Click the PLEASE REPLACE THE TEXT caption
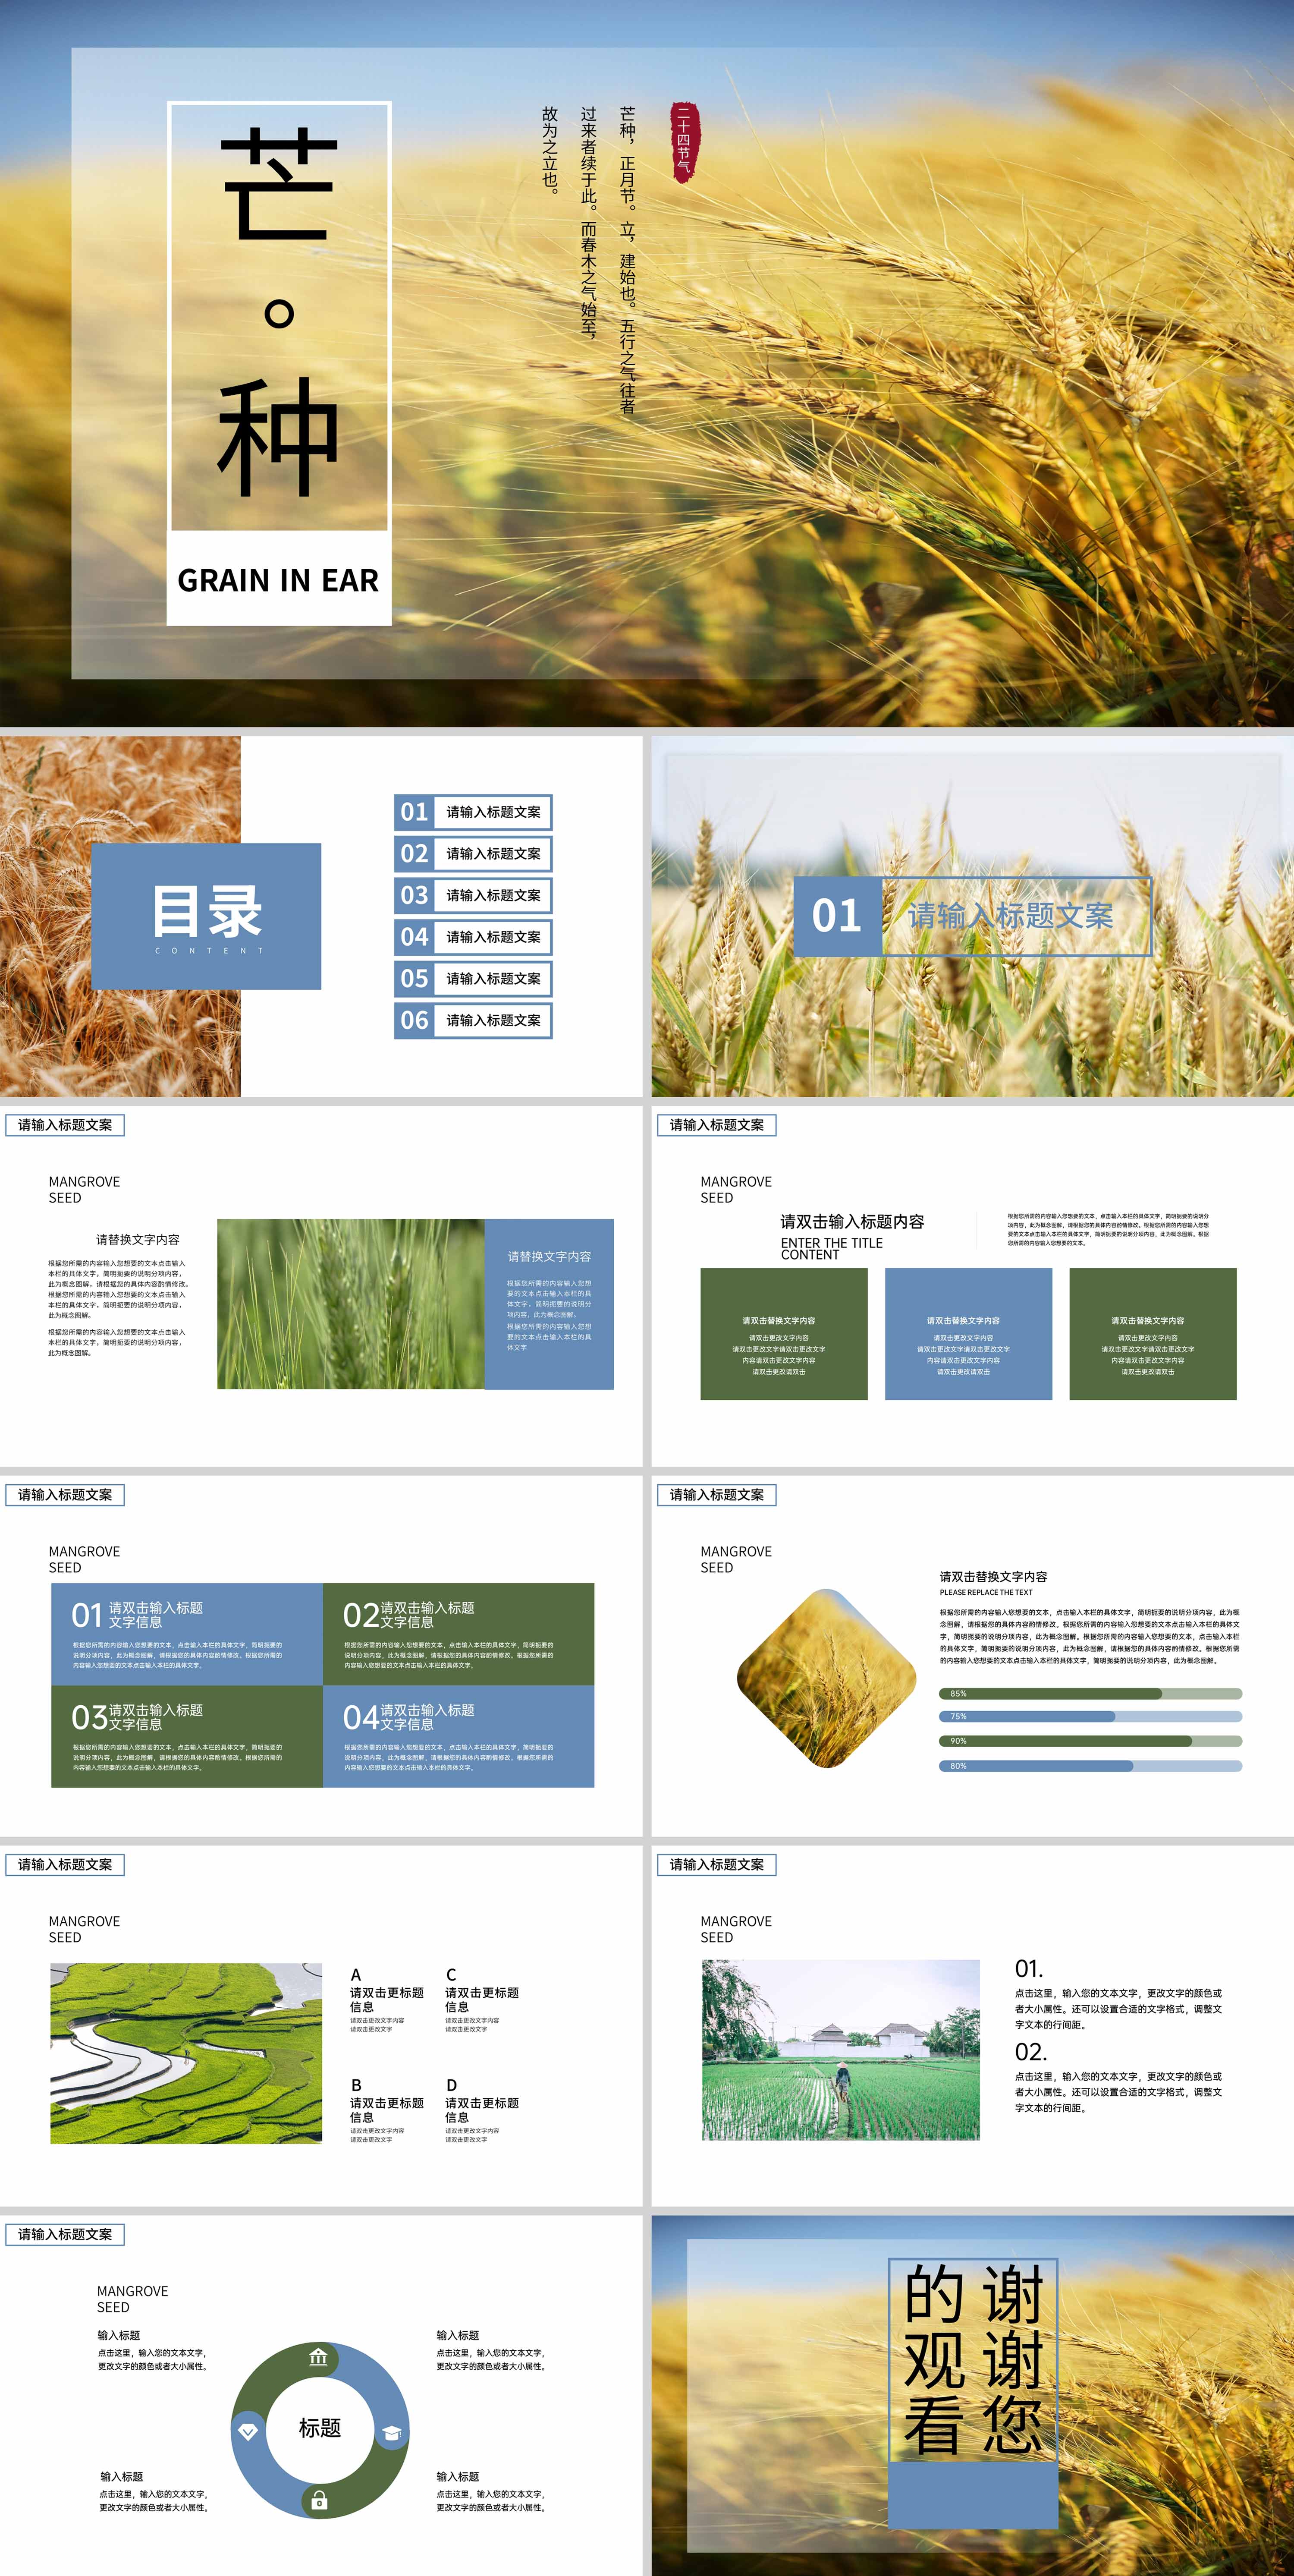Screen dimensions: 1294x2576 coord(986,1592)
